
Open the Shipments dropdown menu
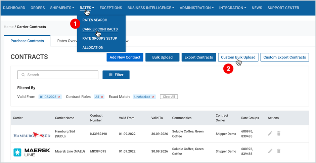click(62, 8)
